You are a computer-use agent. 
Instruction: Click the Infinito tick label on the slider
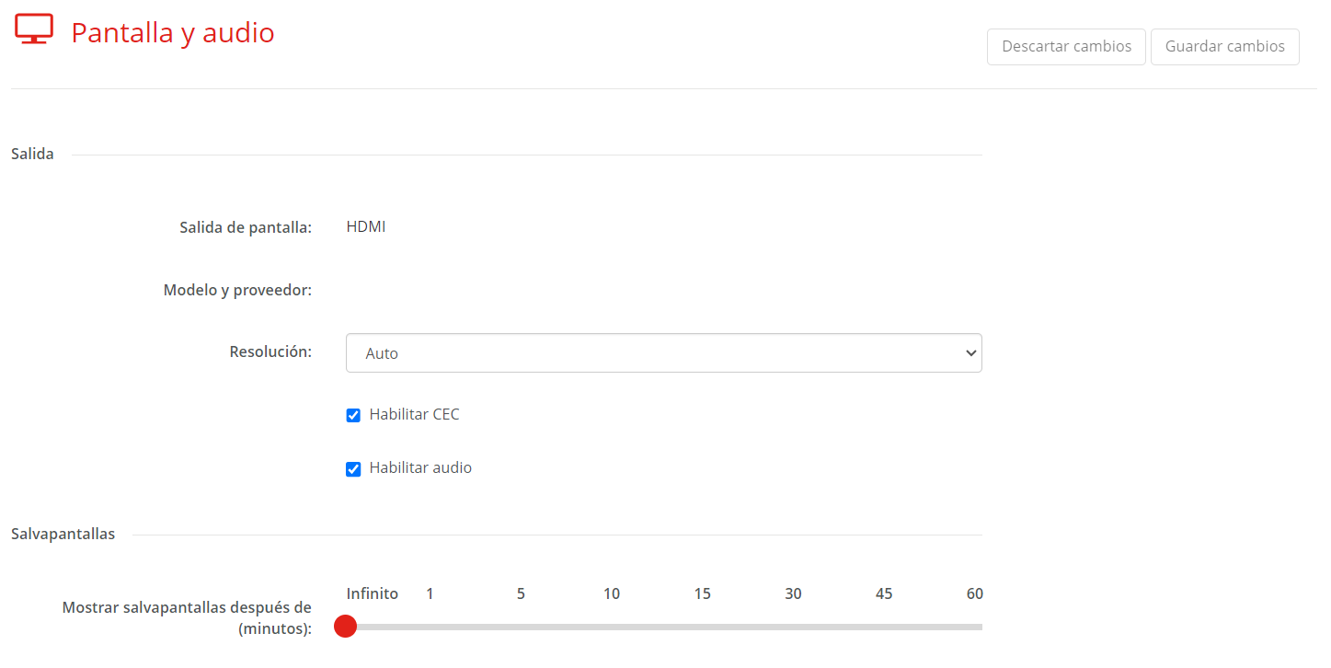(373, 593)
